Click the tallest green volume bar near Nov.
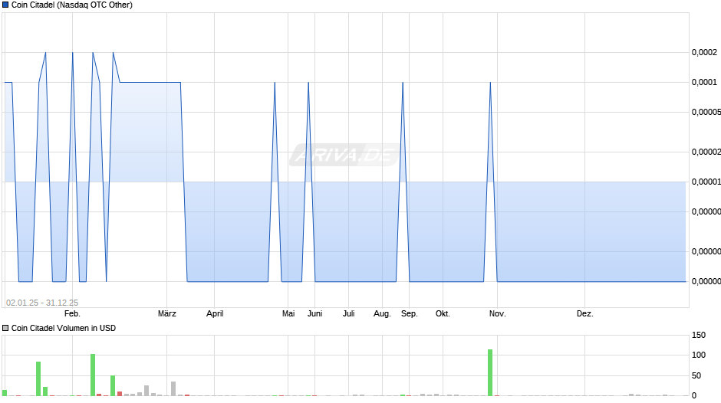This screenshot has width=721, height=403. coord(490,372)
